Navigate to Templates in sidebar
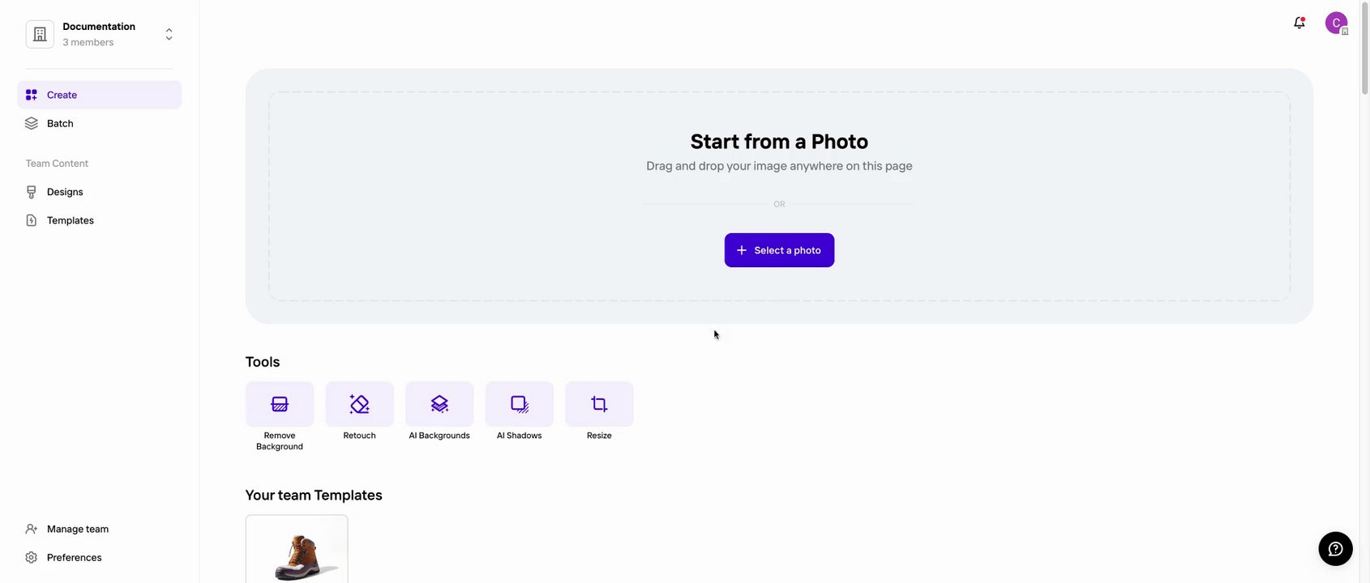1370x583 pixels. pyautogui.click(x=71, y=220)
